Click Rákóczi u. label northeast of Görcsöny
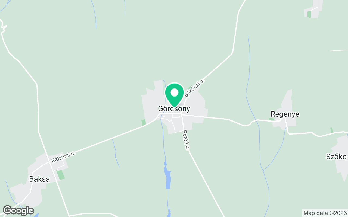This screenshot has height=217, width=348. pyautogui.click(x=195, y=88)
